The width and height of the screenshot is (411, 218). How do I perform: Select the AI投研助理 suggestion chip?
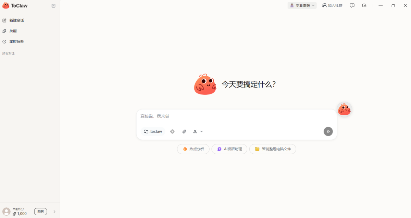point(229,149)
